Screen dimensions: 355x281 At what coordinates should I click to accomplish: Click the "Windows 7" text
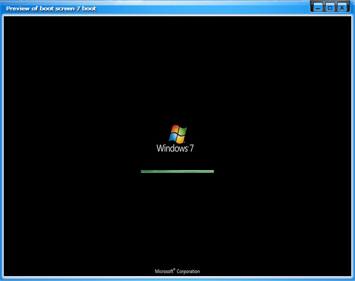(175, 148)
